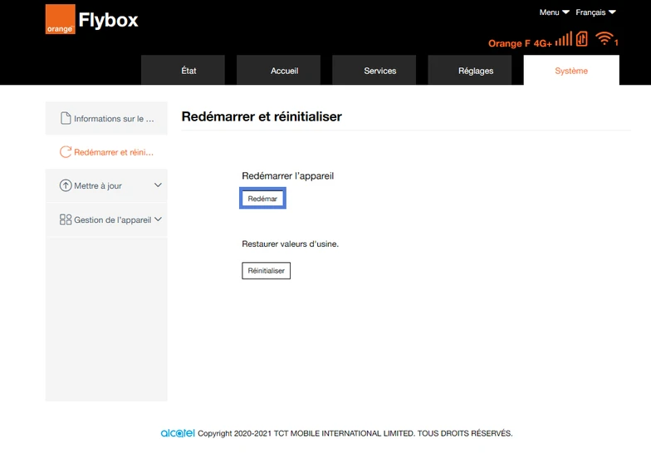Viewport: 651px width, 454px height.
Task: Click the upload arrow icon beside Mettre à jour
Action: pos(65,185)
